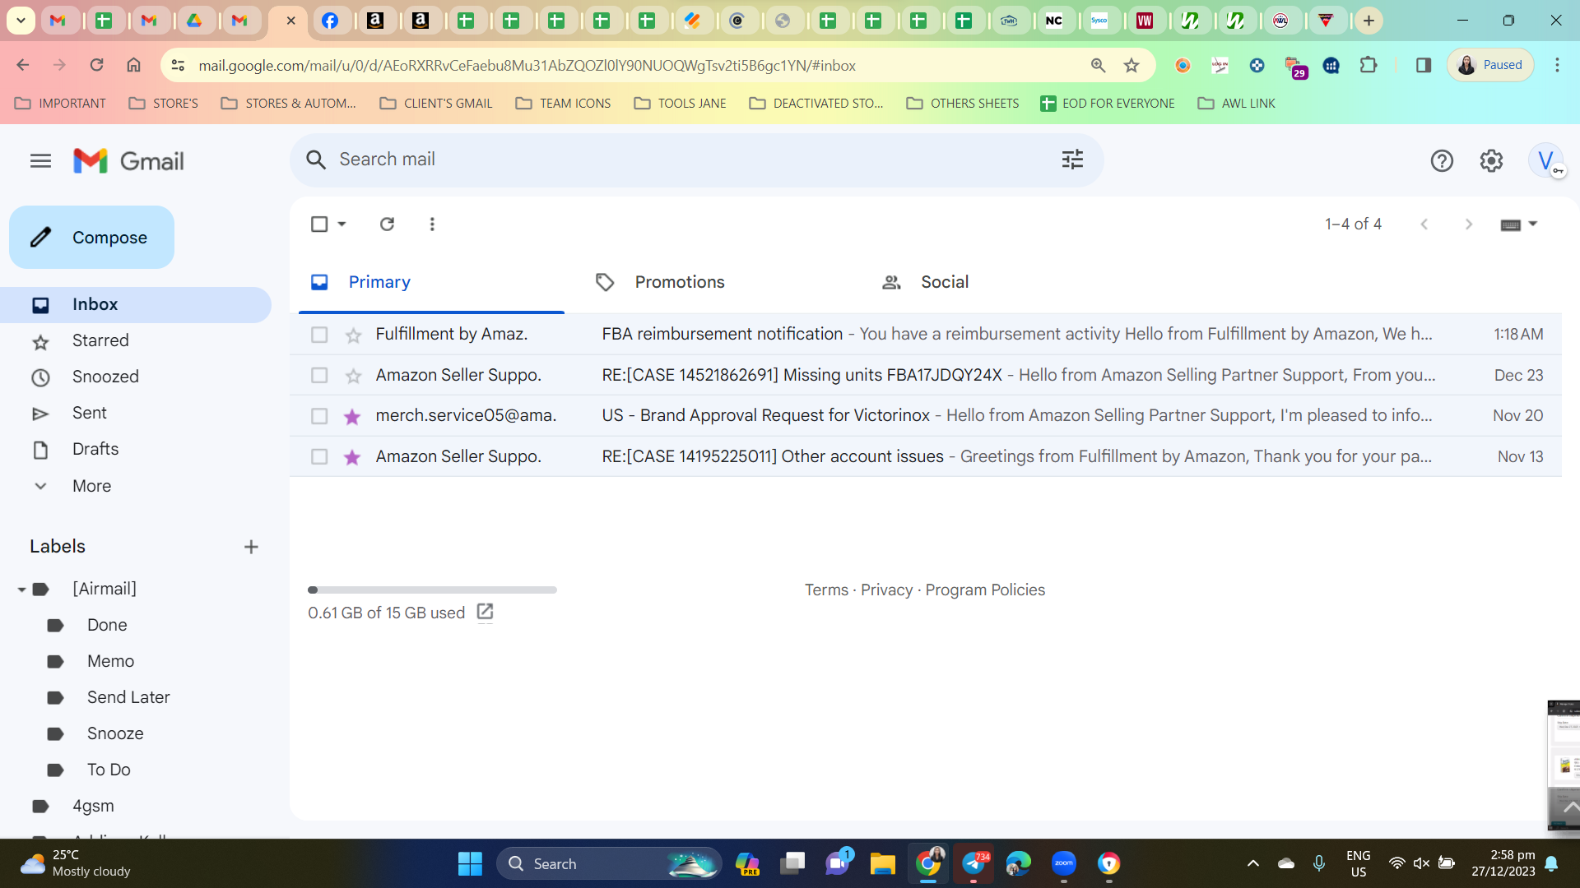Bookmark this tab star icon
This screenshot has width=1580, height=888.
(1132, 65)
